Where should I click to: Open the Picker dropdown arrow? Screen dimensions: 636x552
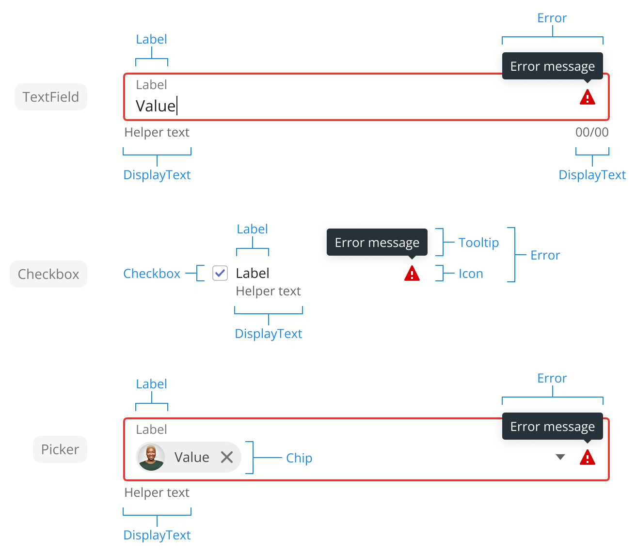point(560,457)
